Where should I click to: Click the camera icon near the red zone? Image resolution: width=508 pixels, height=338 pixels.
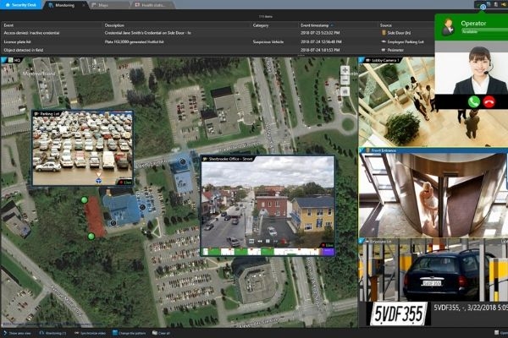click(113, 223)
